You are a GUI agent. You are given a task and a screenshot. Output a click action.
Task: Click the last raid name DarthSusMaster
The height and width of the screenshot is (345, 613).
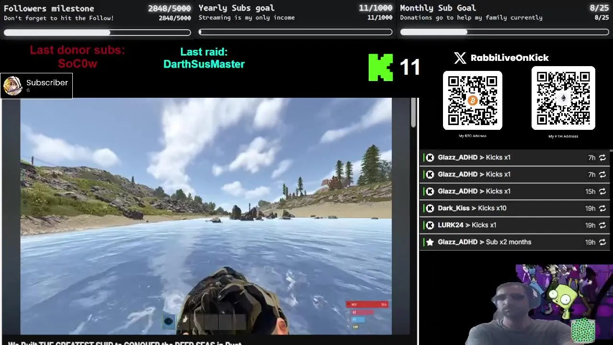(204, 64)
